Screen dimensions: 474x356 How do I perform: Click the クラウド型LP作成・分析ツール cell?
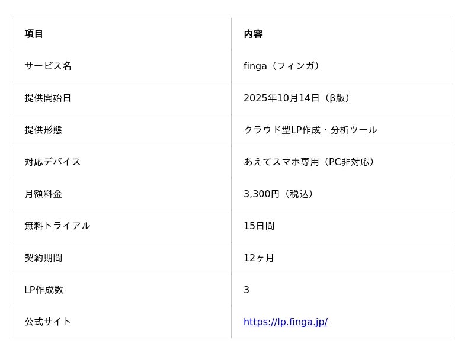310,130
